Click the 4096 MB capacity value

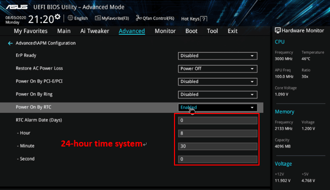(x=282, y=146)
